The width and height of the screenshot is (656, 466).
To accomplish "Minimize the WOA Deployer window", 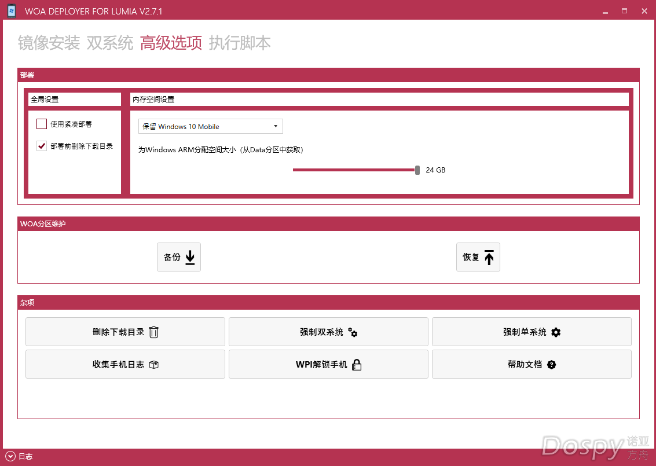I will (x=605, y=11).
